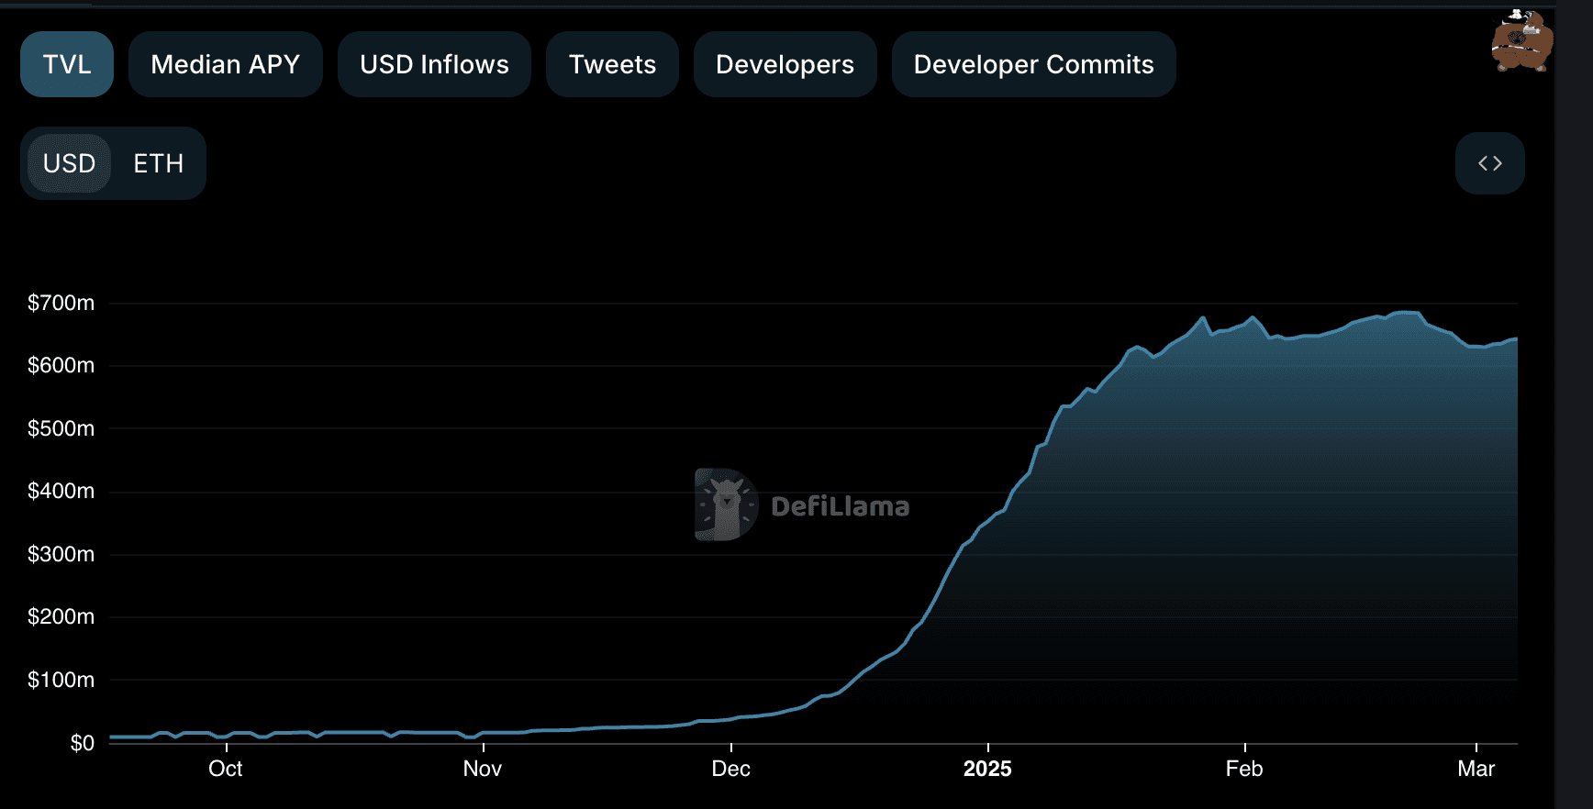Click the $0 baseline axis label
Screen dimensions: 1593x809
83,743
